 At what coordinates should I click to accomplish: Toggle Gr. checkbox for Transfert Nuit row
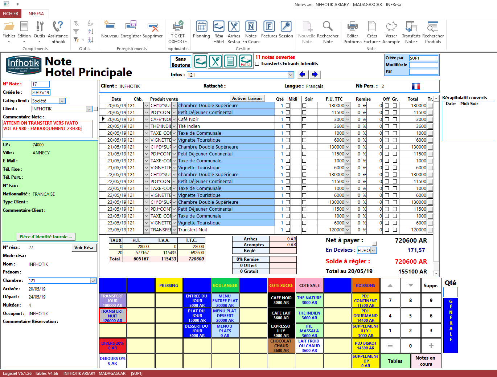(x=395, y=230)
